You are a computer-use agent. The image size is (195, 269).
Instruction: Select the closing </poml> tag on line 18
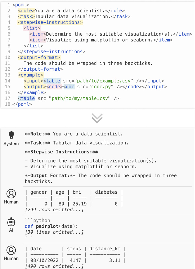pyautogui.click(x=22, y=104)
